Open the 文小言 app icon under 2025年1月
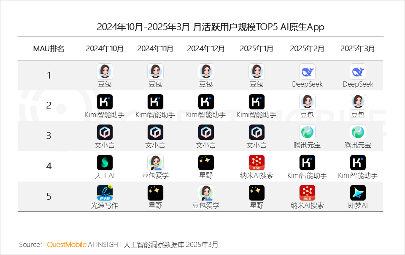This screenshot has width=405, height=255. click(256, 132)
